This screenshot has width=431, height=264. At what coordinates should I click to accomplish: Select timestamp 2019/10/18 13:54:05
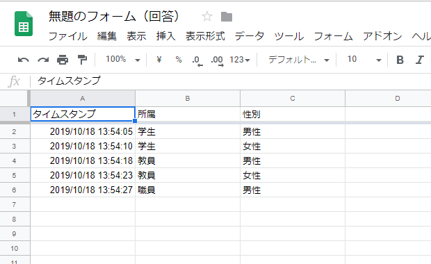click(x=83, y=131)
